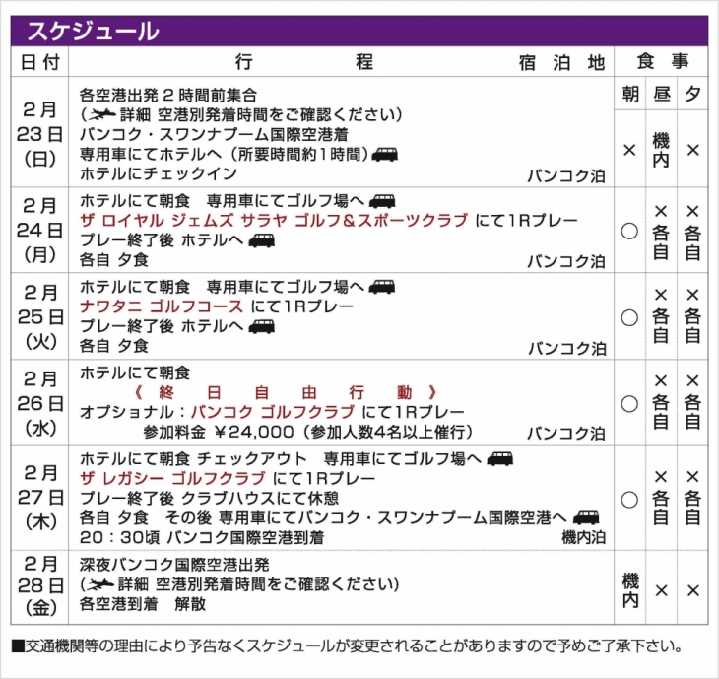Click the 2月28日(金) date cell
Viewport: 719px width, 679px height.
tap(40, 585)
